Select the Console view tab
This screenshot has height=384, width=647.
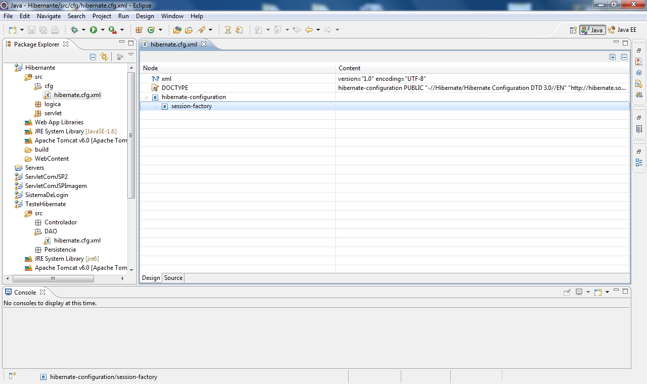coord(25,292)
